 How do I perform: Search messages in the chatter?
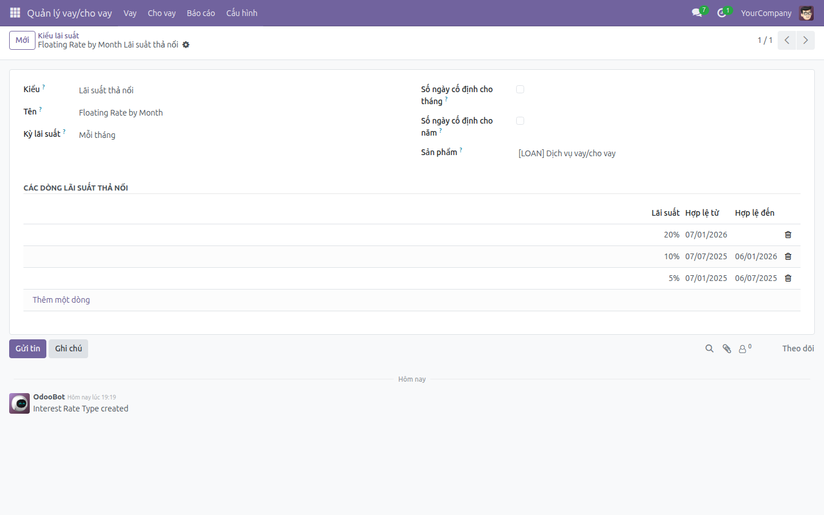[710, 348]
